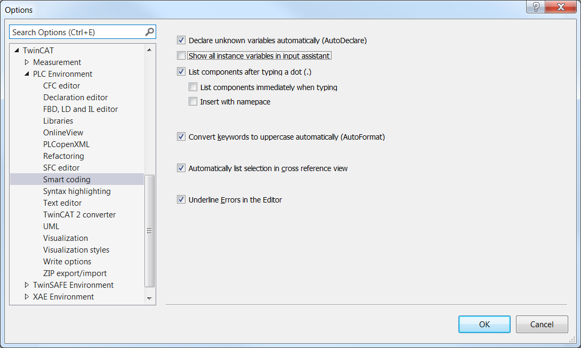
Task: Uncheck Underline Errors in the Editor
Action: [x=181, y=200]
